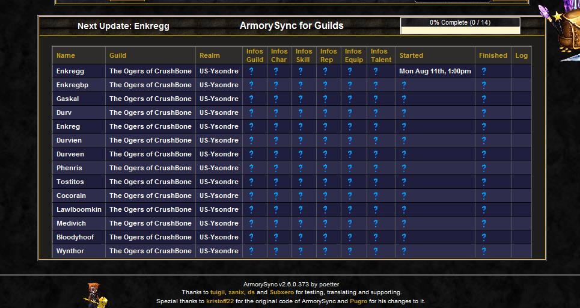Click Started status question mark for Bloodyhoof
This screenshot has width=580, height=308.
click(403, 237)
